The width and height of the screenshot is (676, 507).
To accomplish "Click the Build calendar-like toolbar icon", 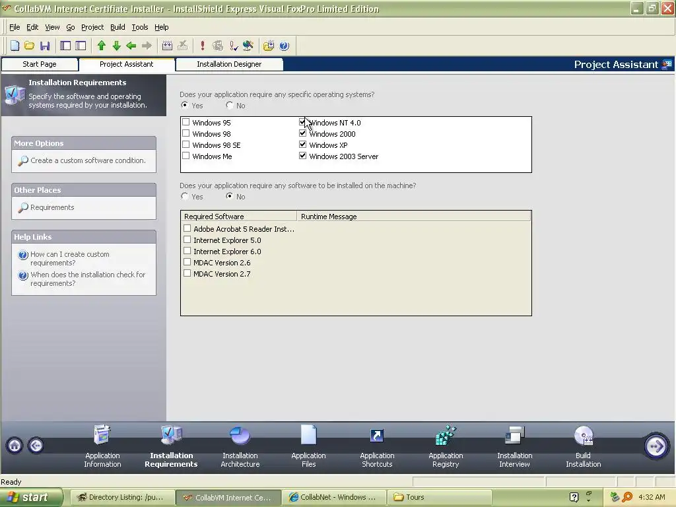I will (167, 46).
